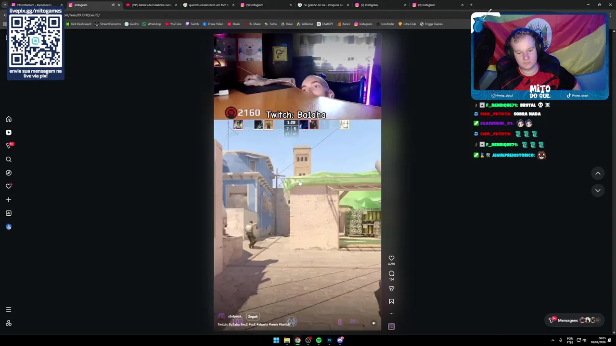Image resolution: width=616 pixels, height=346 pixels.
Task: Open the Iconfinder bookmark
Action: tap(385, 24)
